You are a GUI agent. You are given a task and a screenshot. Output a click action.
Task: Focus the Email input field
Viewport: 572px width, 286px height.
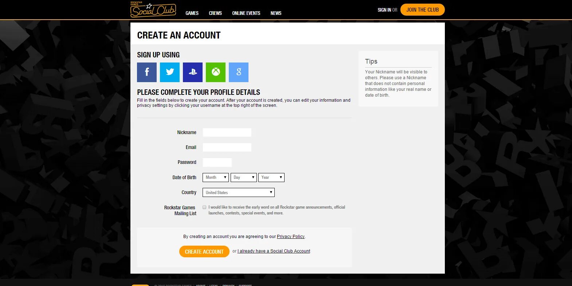pyautogui.click(x=227, y=147)
